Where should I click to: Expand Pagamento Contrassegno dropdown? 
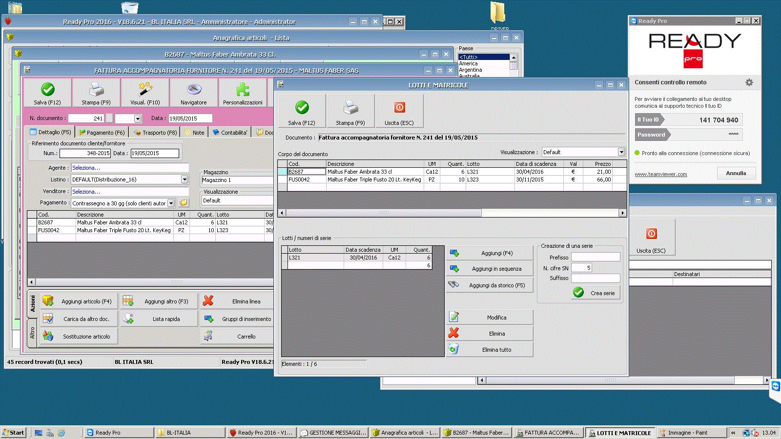[x=171, y=203]
